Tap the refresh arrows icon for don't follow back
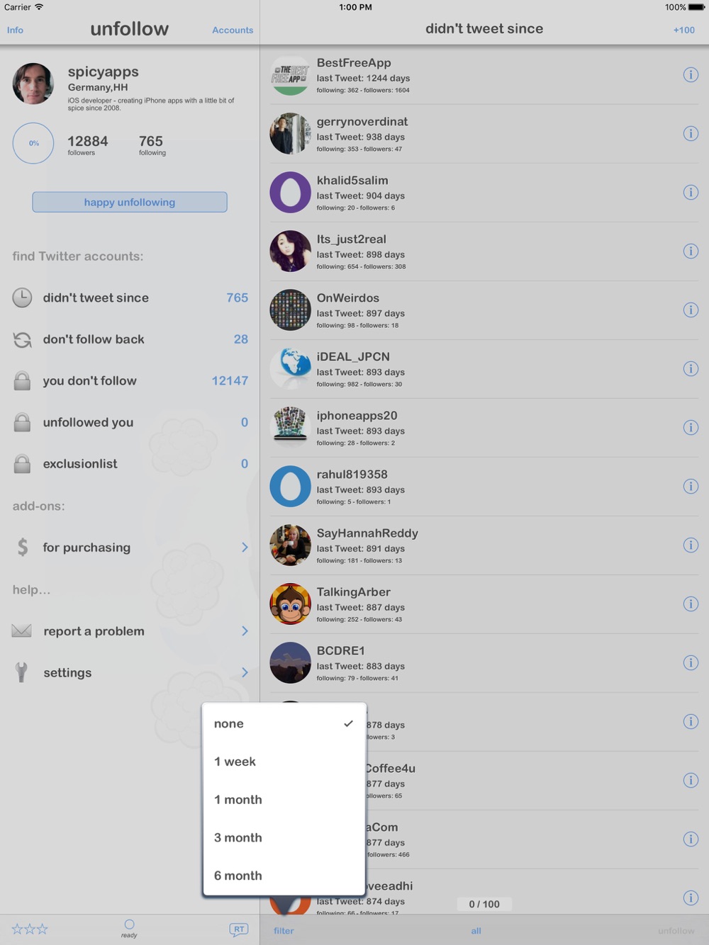 tap(22, 340)
